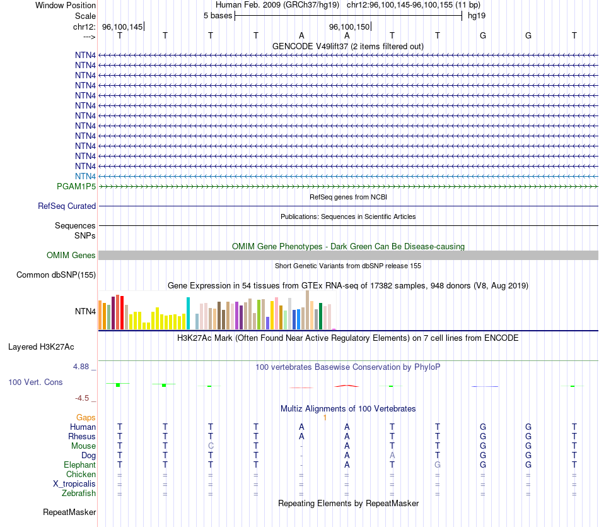Viewport: 599px width, 527px height.
Task: Click the Gene Expression in 54 tissues title
Action: [347, 286]
